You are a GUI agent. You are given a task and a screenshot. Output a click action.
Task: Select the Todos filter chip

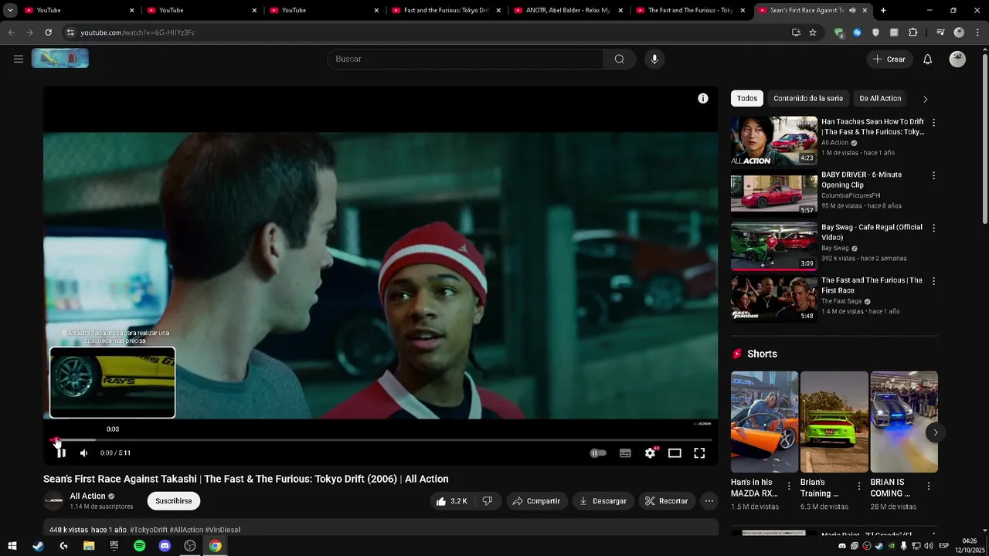(747, 98)
